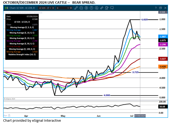Click the Dyn label at chart bottom-left

5,115
